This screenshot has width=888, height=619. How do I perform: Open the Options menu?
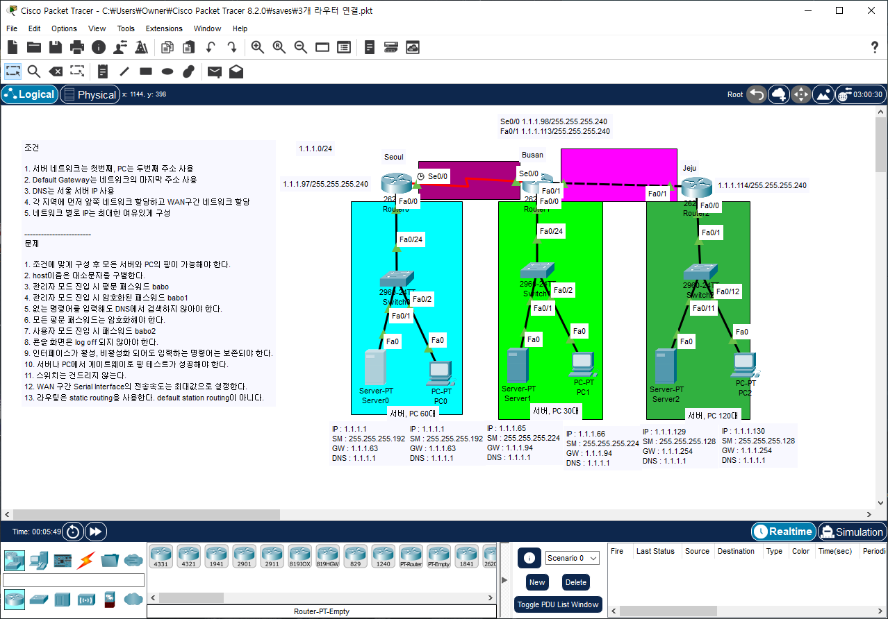tap(64, 28)
